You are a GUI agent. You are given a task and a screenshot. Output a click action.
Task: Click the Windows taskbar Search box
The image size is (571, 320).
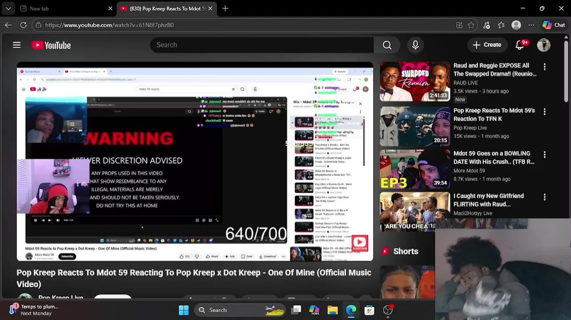239,310
